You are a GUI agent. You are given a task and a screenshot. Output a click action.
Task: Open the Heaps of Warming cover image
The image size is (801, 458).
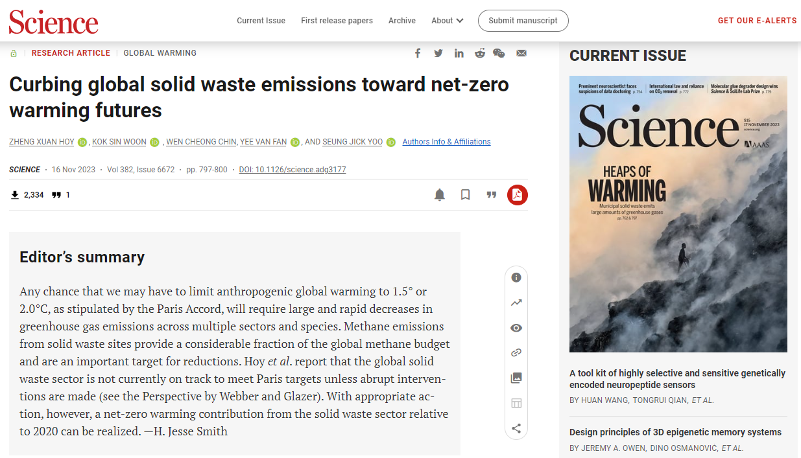678,214
